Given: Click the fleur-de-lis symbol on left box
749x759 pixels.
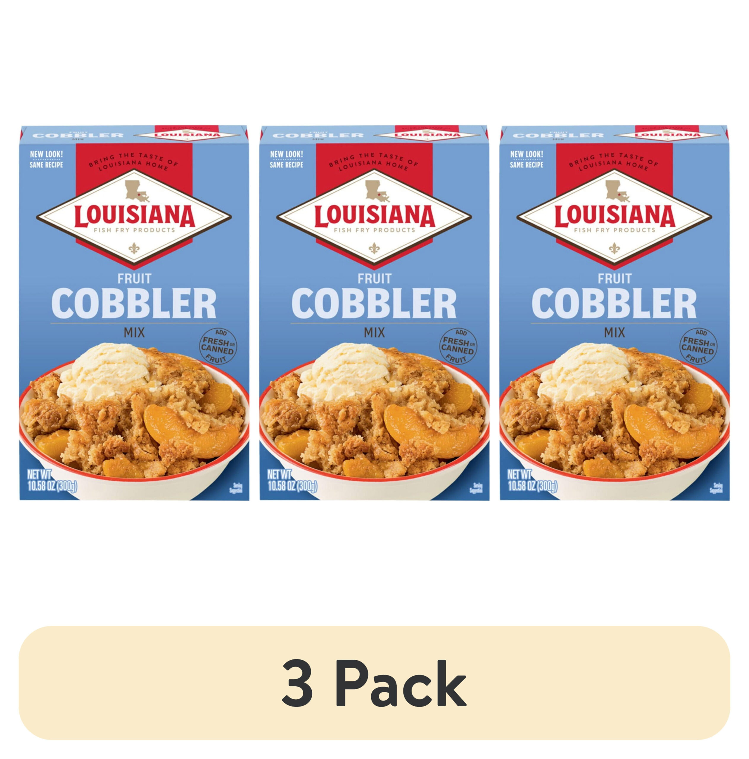Looking at the screenshot, I should (134, 248).
